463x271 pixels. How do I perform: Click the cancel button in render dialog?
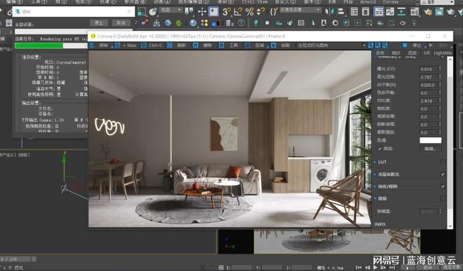(x=121, y=22)
